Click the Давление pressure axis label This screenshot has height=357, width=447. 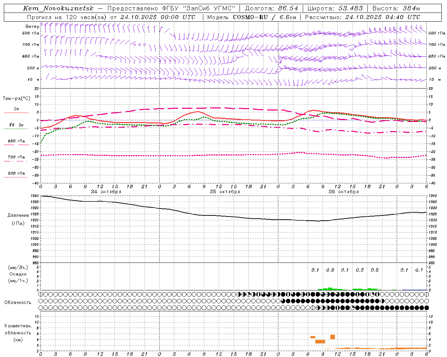point(18,215)
